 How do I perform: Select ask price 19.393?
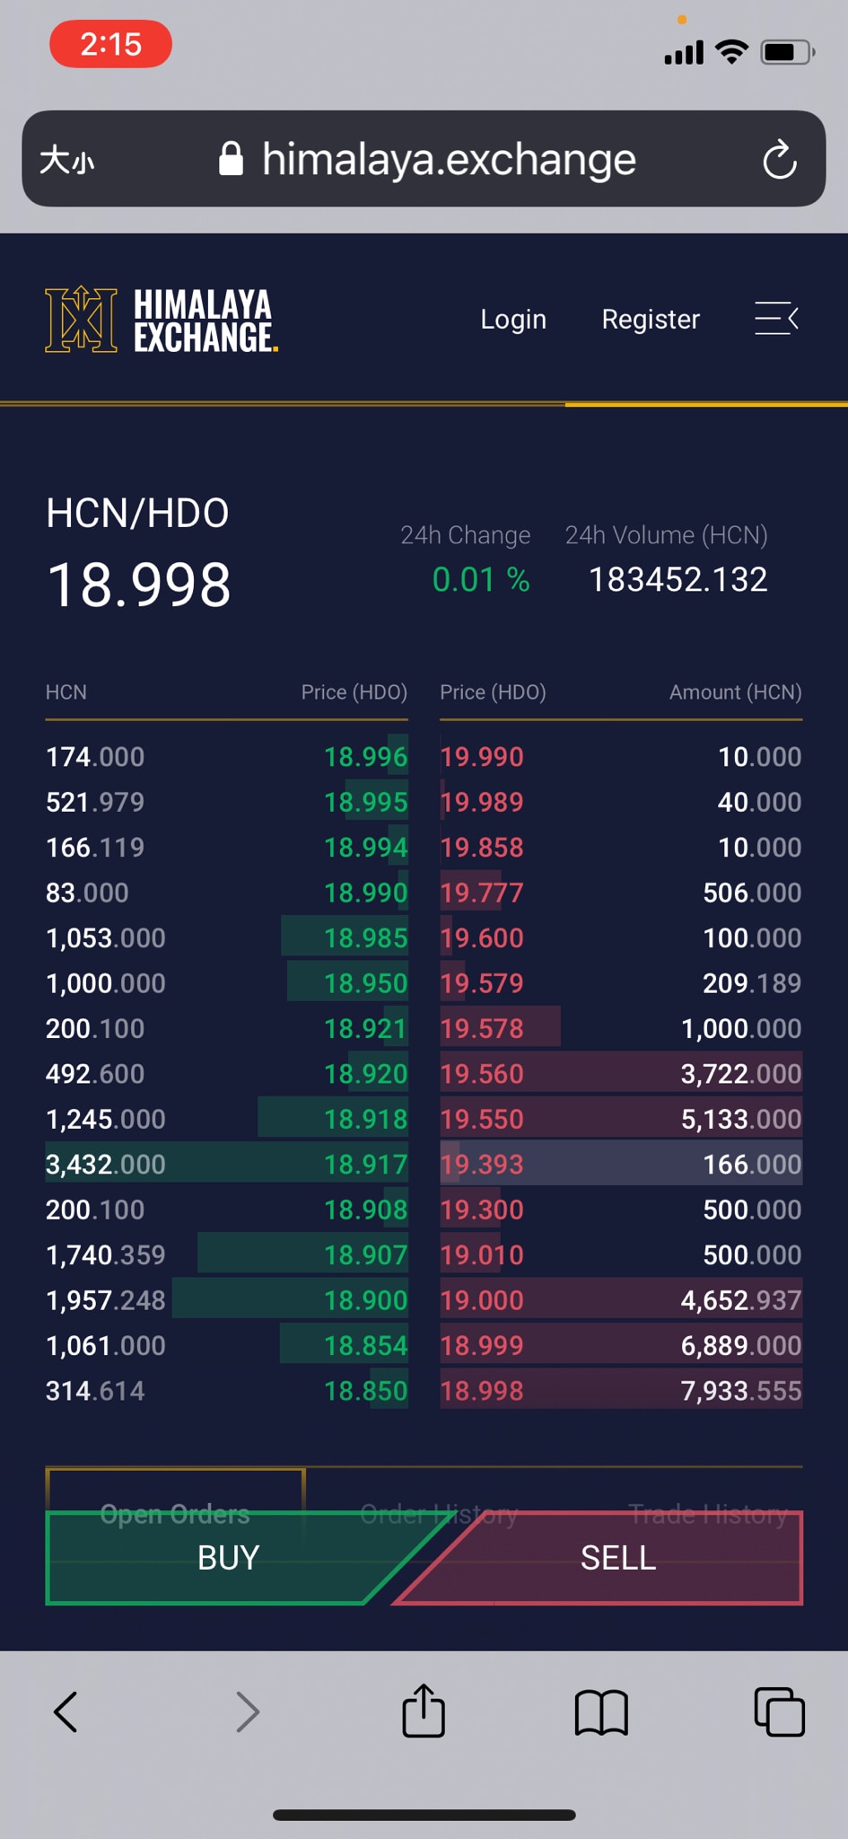(x=482, y=1165)
